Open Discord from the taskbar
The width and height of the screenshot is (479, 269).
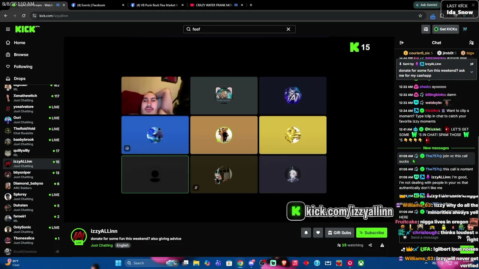(251, 263)
